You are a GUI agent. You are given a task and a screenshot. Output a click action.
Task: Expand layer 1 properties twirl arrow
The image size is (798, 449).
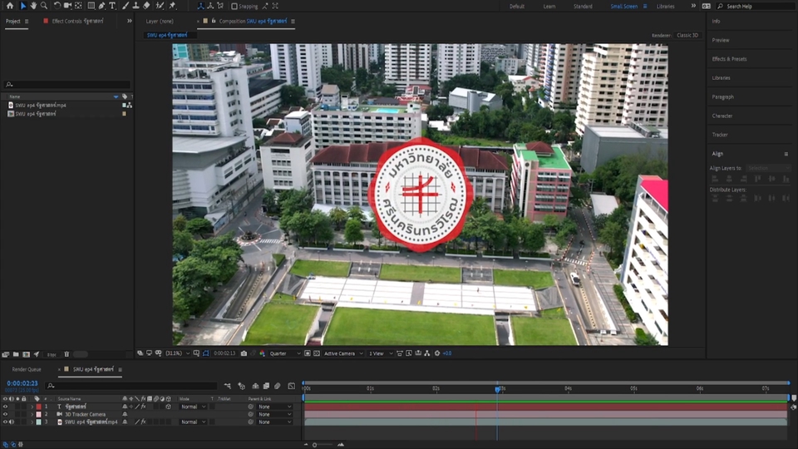pyautogui.click(x=32, y=407)
